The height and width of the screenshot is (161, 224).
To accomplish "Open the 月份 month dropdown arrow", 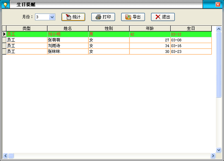I will pos(52,17).
